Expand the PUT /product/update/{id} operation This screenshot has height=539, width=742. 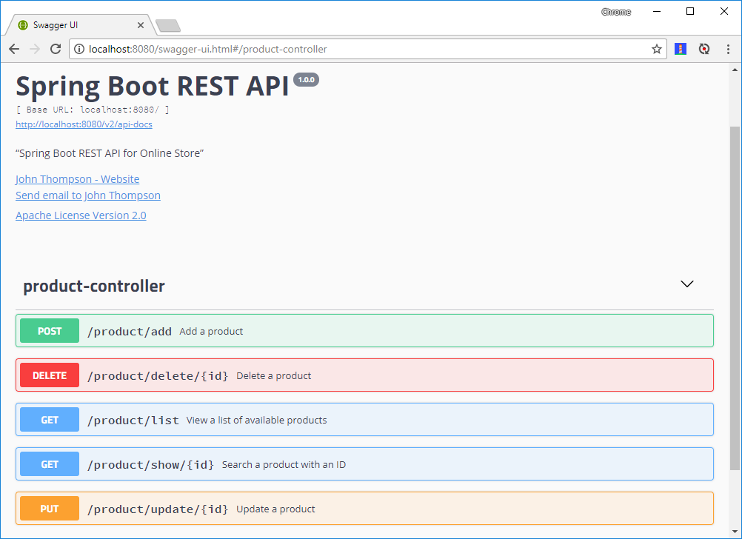pos(364,508)
